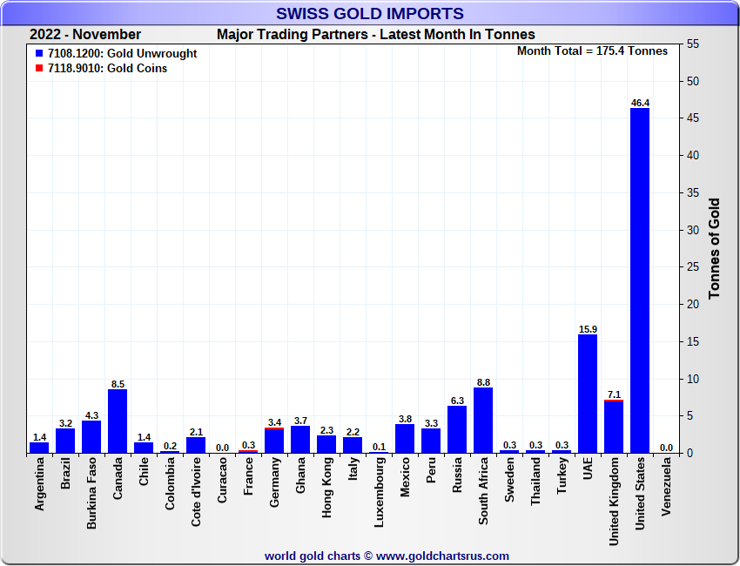Viewport: 740px width, 566px height.
Task: Click the Swiss Gold Imports title
Action: (370, 13)
